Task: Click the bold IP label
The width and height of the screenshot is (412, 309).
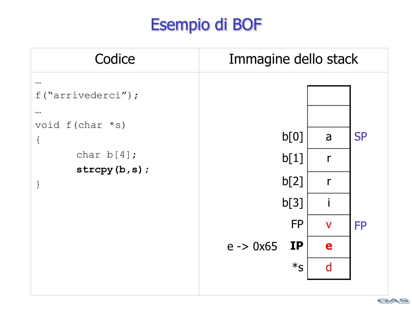Action: [297, 246]
